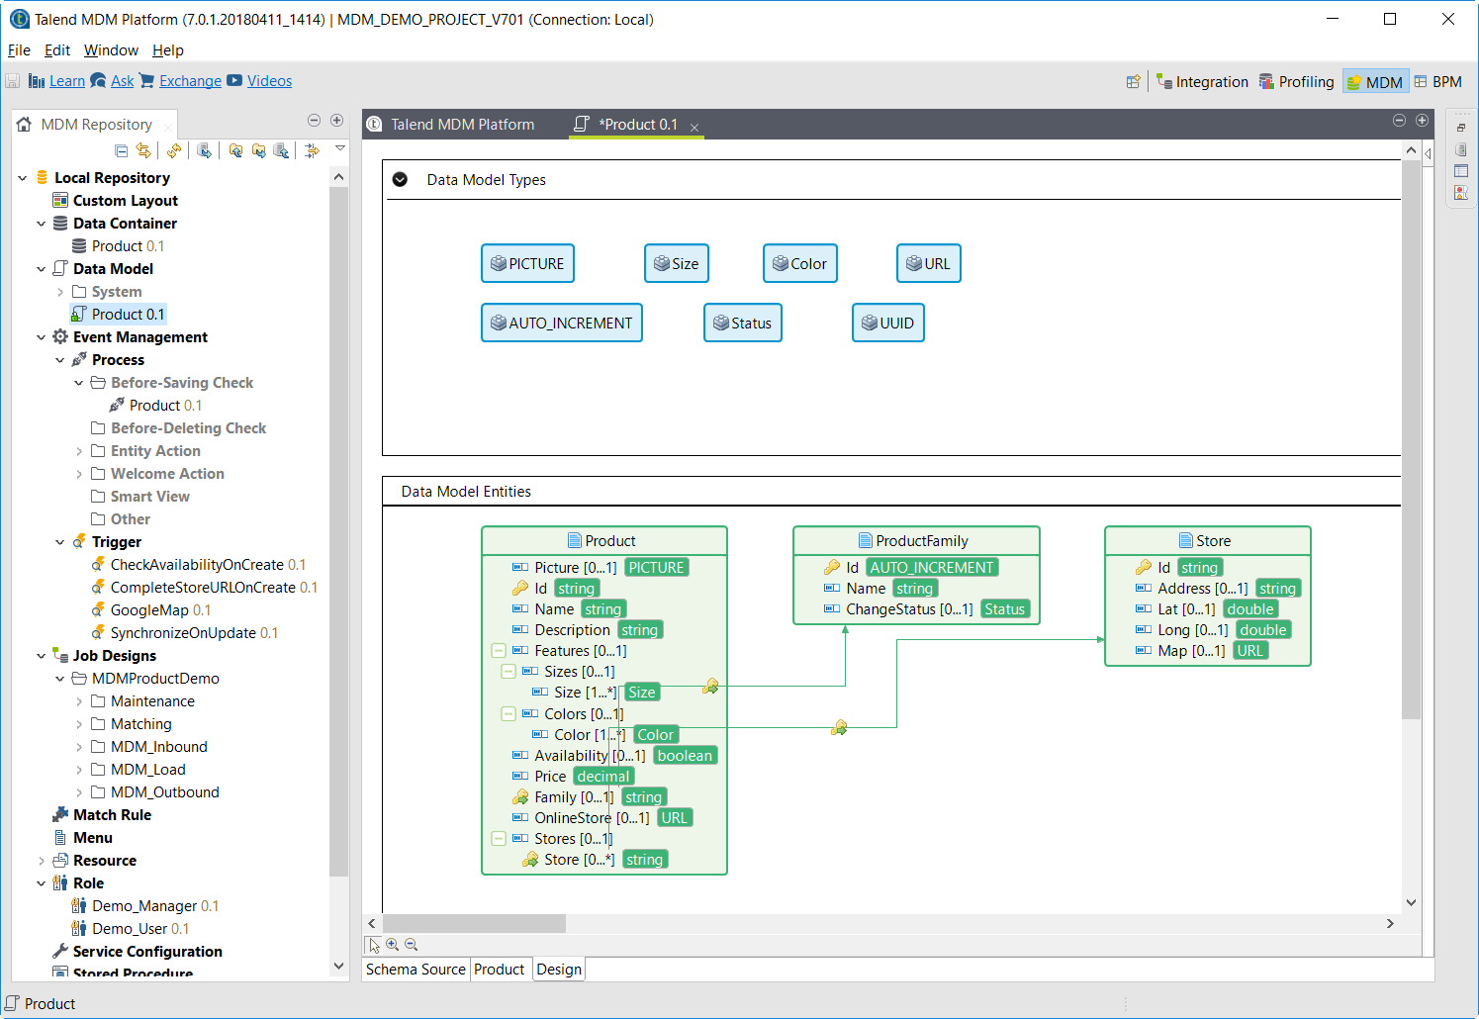Click the update-from-server icon in repository toolbar
This screenshot has width=1479, height=1019.
tap(281, 150)
